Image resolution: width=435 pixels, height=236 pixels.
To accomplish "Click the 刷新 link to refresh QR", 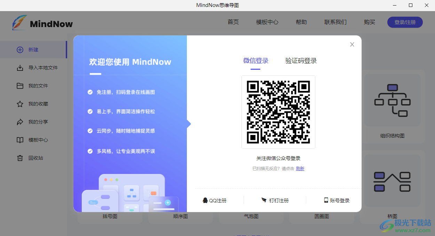I will tap(300, 169).
